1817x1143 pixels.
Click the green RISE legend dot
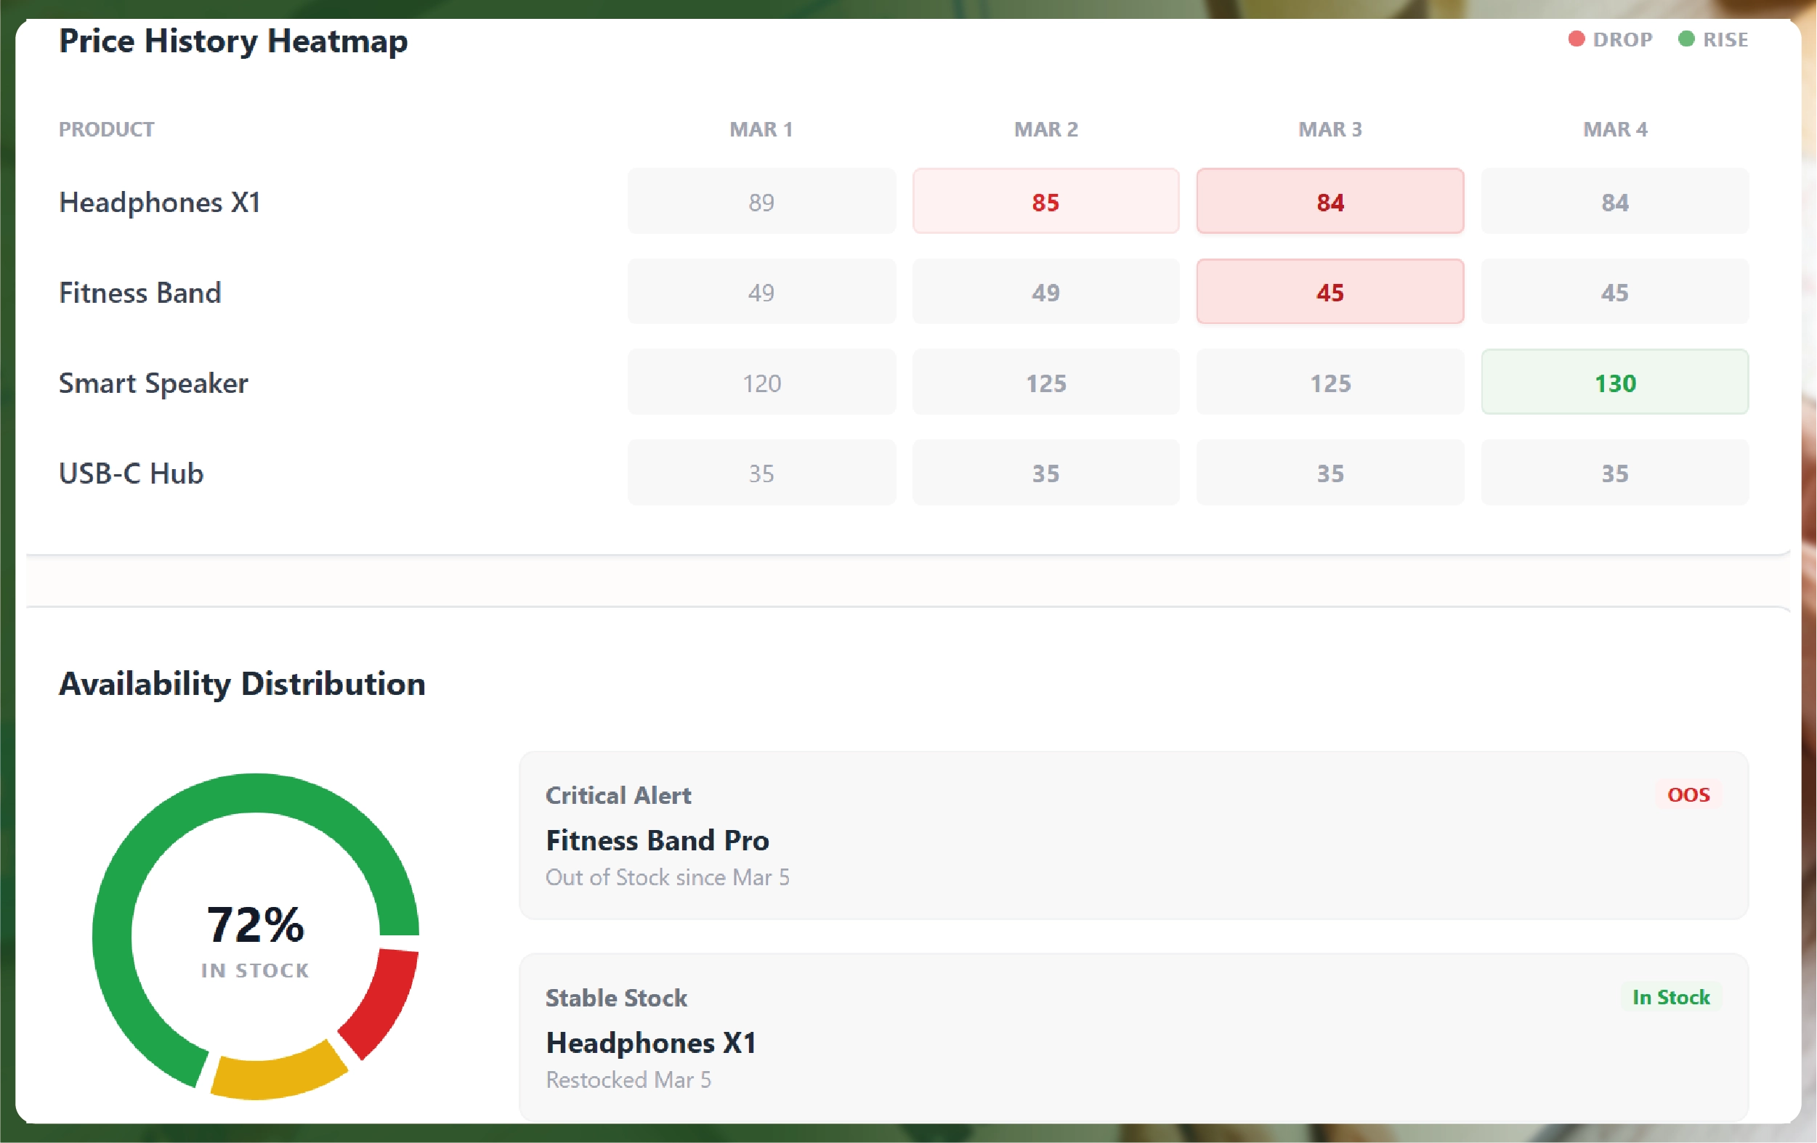[1686, 39]
